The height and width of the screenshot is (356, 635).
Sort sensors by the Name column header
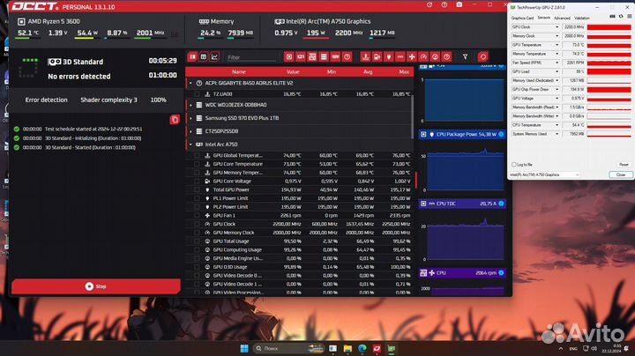pyautogui.click(x=239, y=72)
